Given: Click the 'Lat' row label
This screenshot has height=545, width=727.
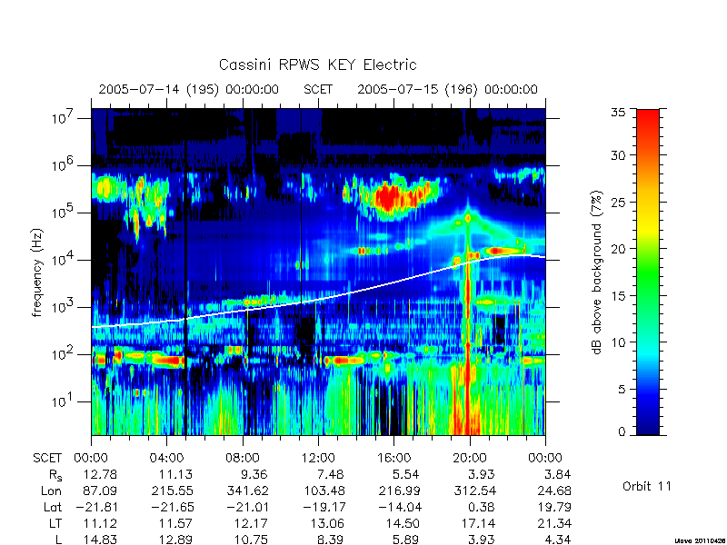Looking at the screenshot, I should 53,507.
